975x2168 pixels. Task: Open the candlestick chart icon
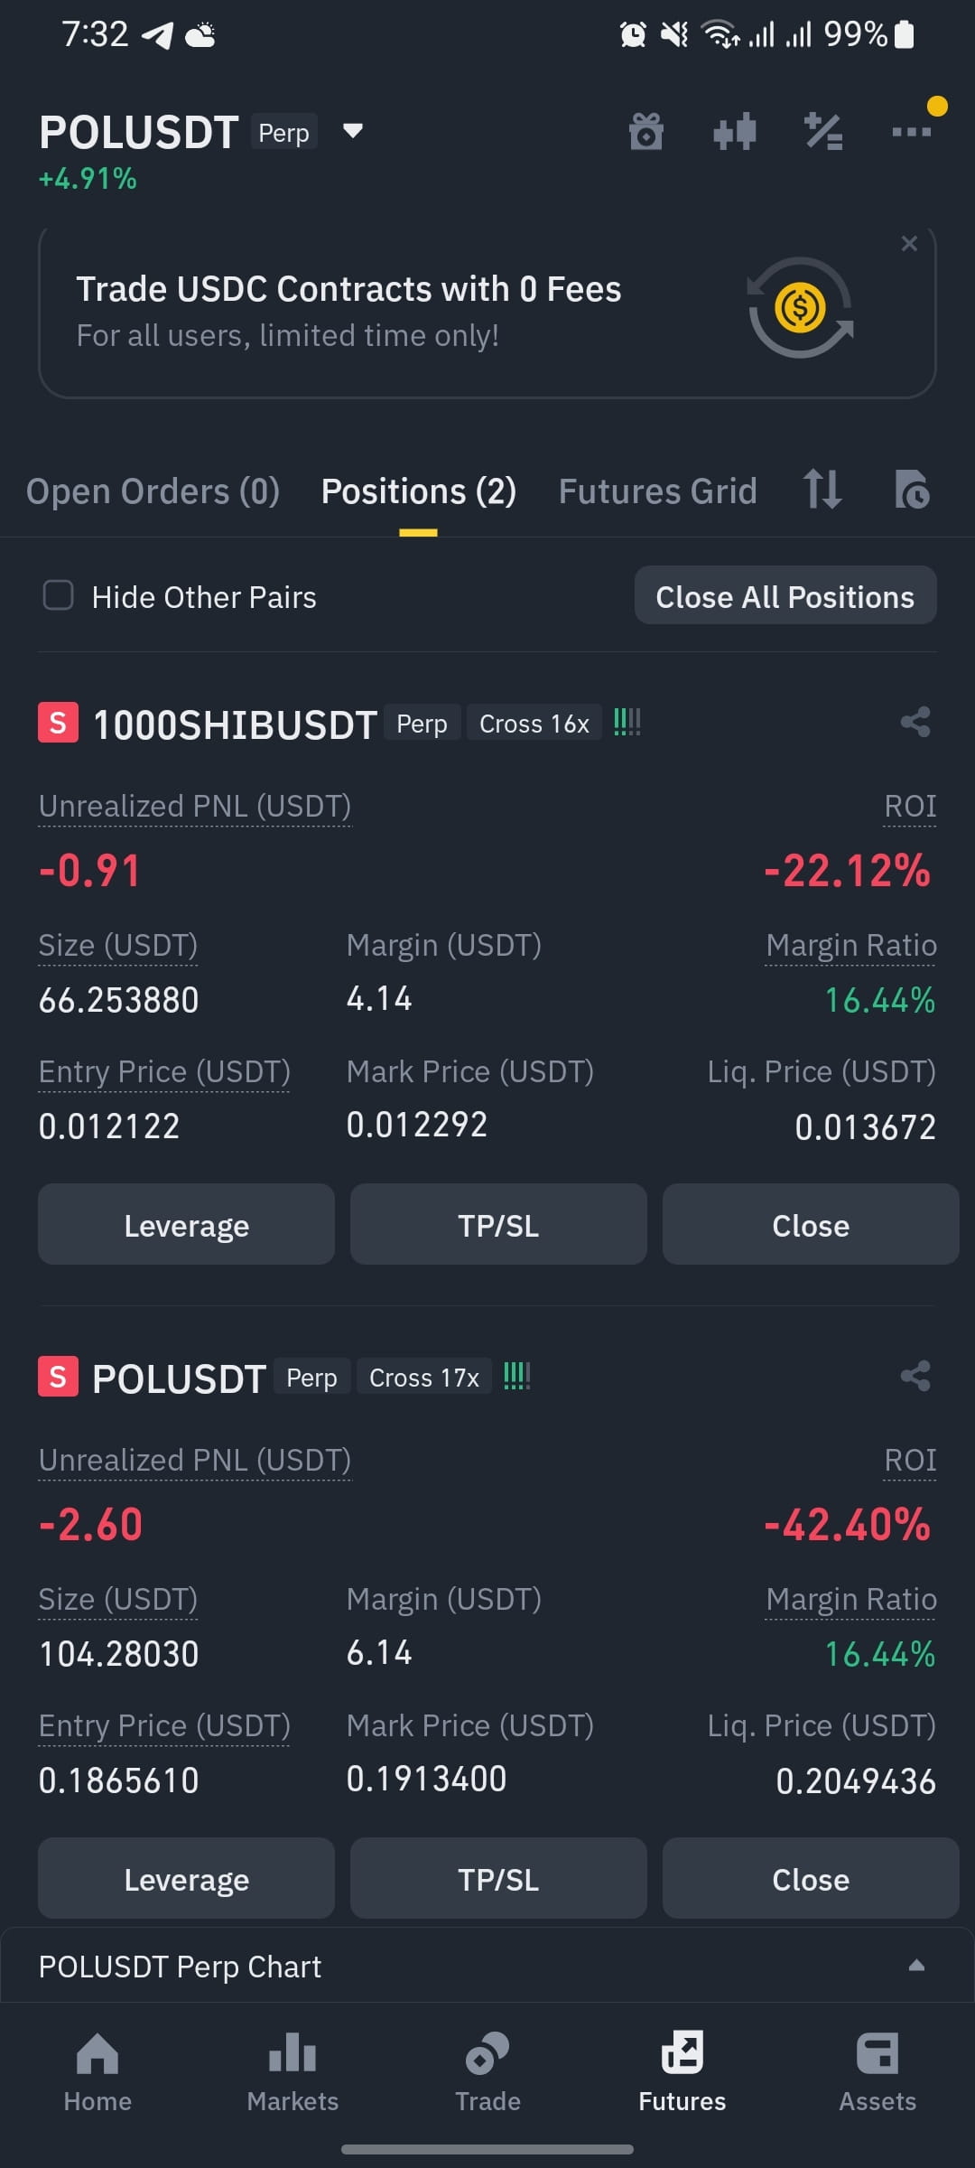pyautogui.click(x=734, y=132)
